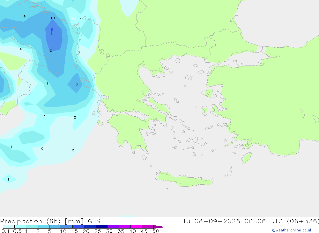Viewport: 319px width, 233px height.
Task: Select the 5–10 mm legend color swatch
Action: pyautogui.click(x=55, y=227)
